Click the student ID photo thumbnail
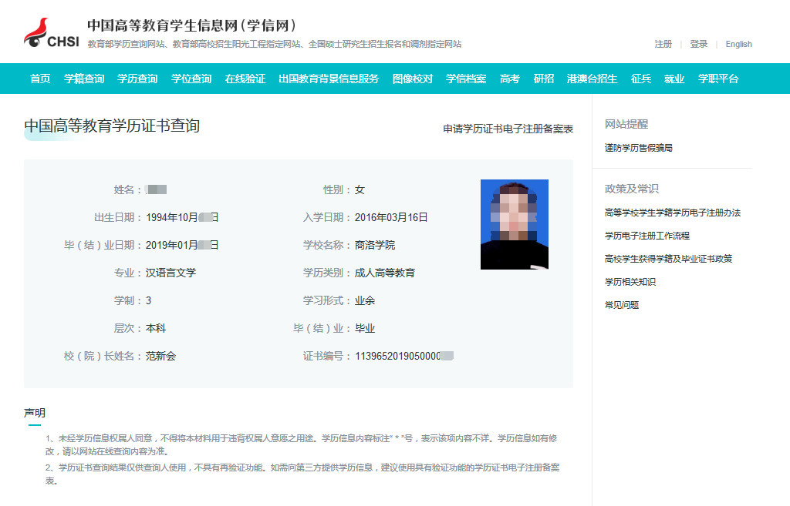This screenshot has width=790, height=506. tap(514, 224)
